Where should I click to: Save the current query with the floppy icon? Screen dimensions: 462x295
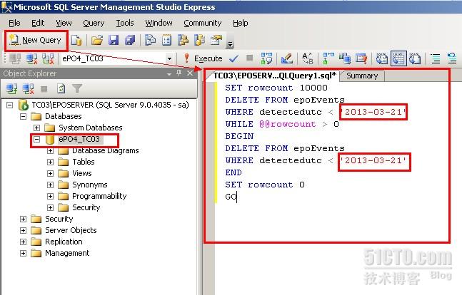tap(114, 41)
